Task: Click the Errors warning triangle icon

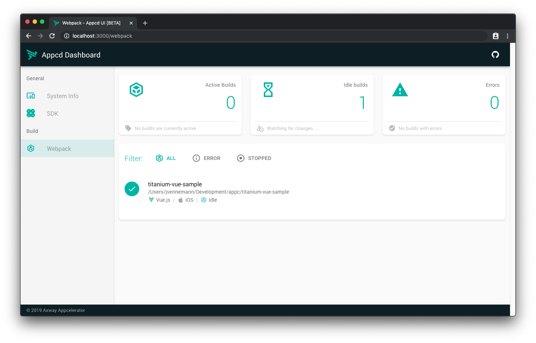Action: click(400, 90)
